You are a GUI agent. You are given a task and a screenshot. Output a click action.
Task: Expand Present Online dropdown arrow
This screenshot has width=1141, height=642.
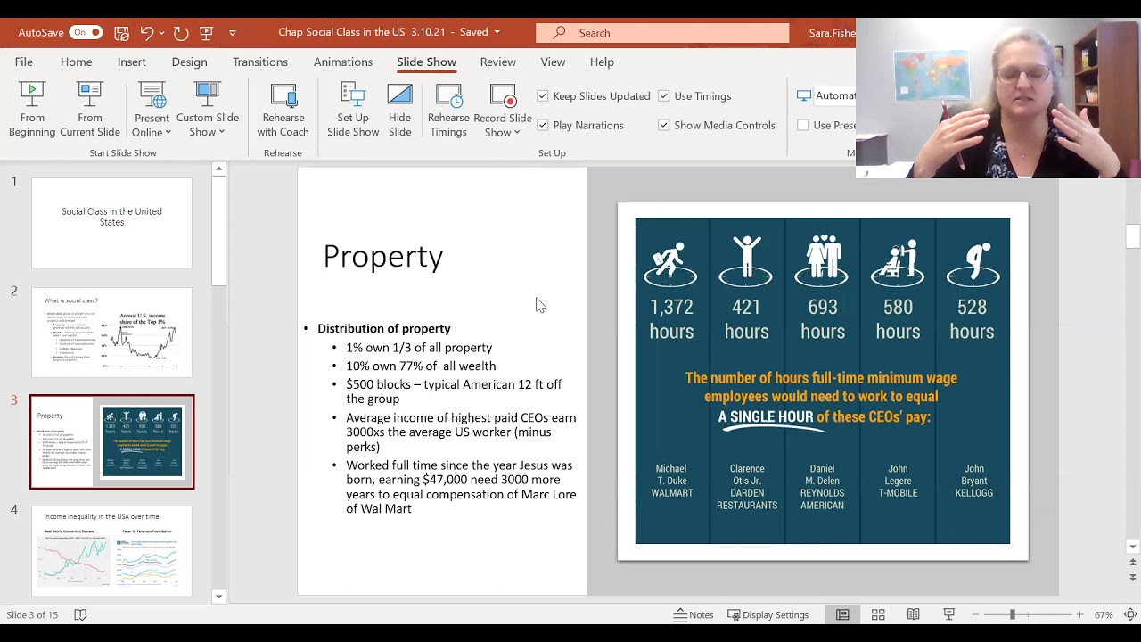pos(167,133)
